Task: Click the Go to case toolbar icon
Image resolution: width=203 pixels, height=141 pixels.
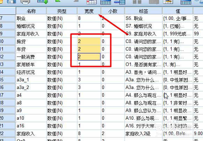Action: [x=91, y=2]
